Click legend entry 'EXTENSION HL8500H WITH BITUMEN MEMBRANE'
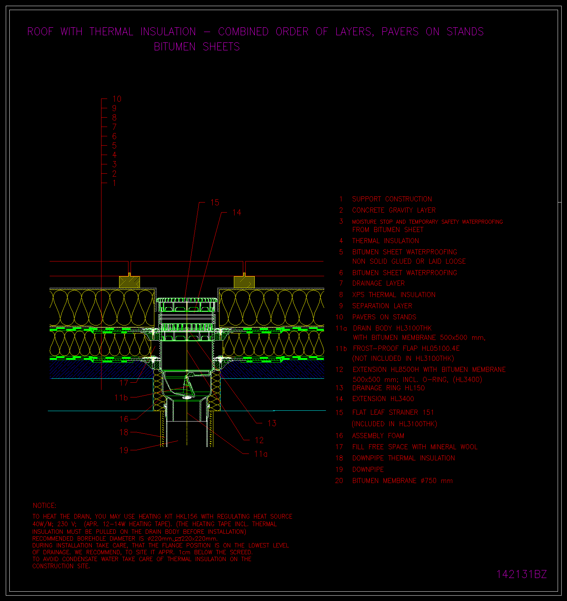 click(x=429, y=369)
